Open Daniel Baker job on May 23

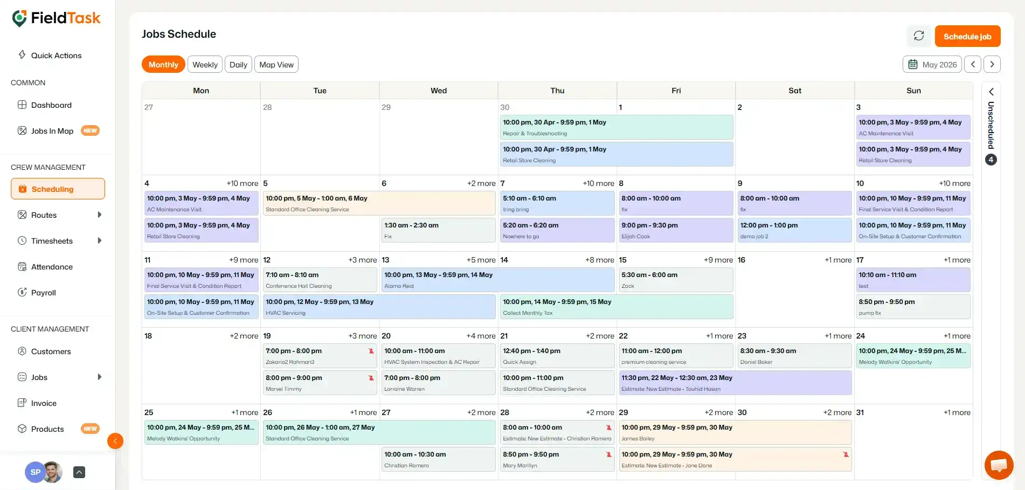point(794,356)
